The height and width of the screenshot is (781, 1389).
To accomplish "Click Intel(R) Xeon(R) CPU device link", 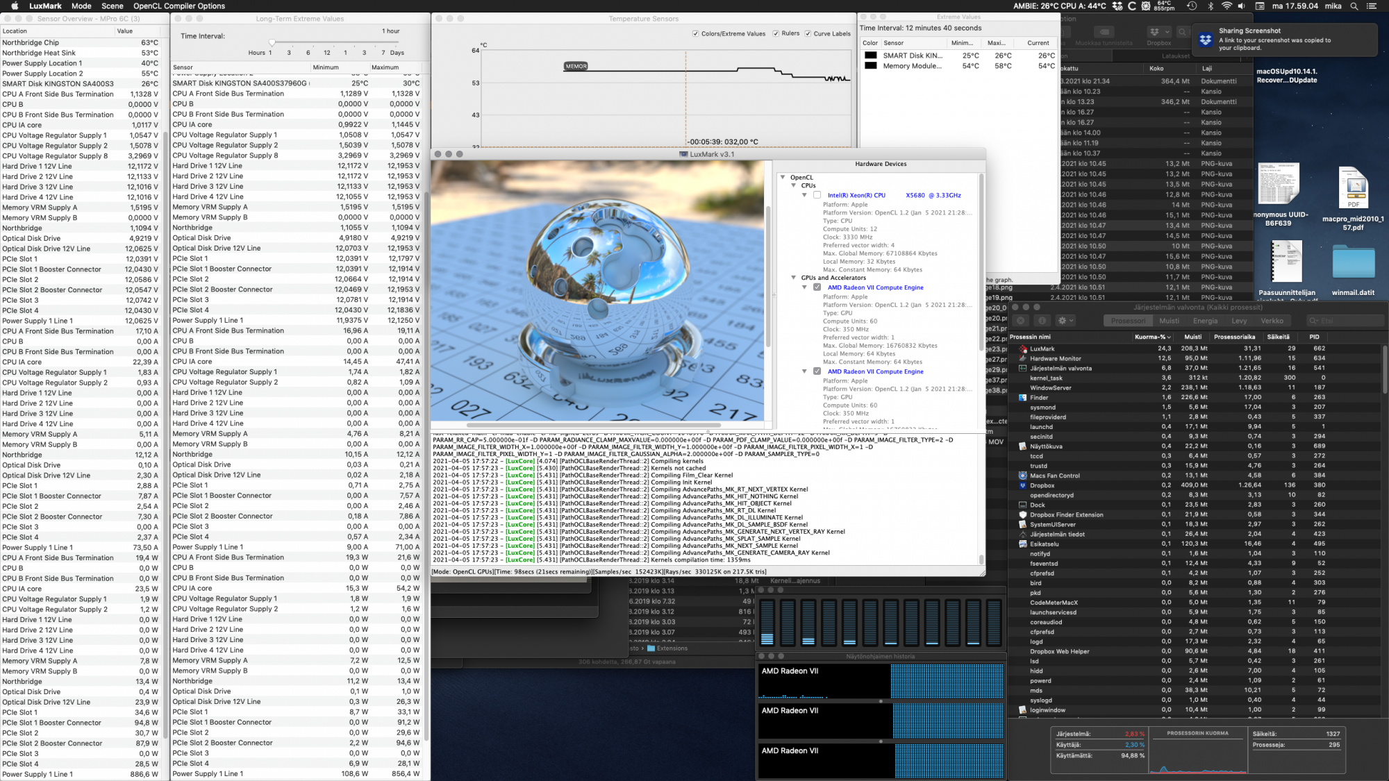I will [x=894, y=196].
